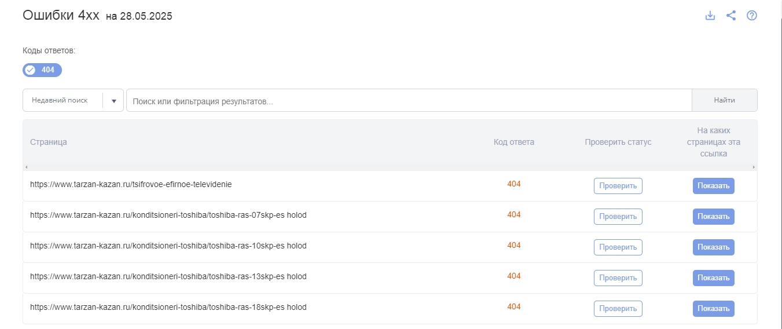Open the help question-mark icon
Viewport: 782px width, 329px height.
752,16
